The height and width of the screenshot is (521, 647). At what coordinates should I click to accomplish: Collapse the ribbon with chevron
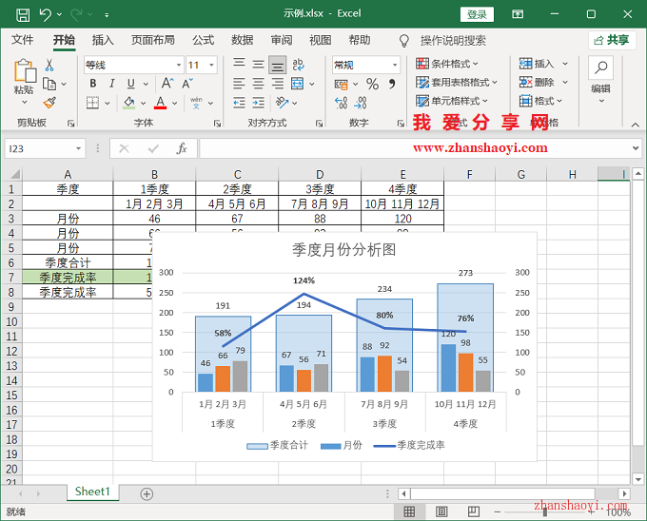(635, 124)
